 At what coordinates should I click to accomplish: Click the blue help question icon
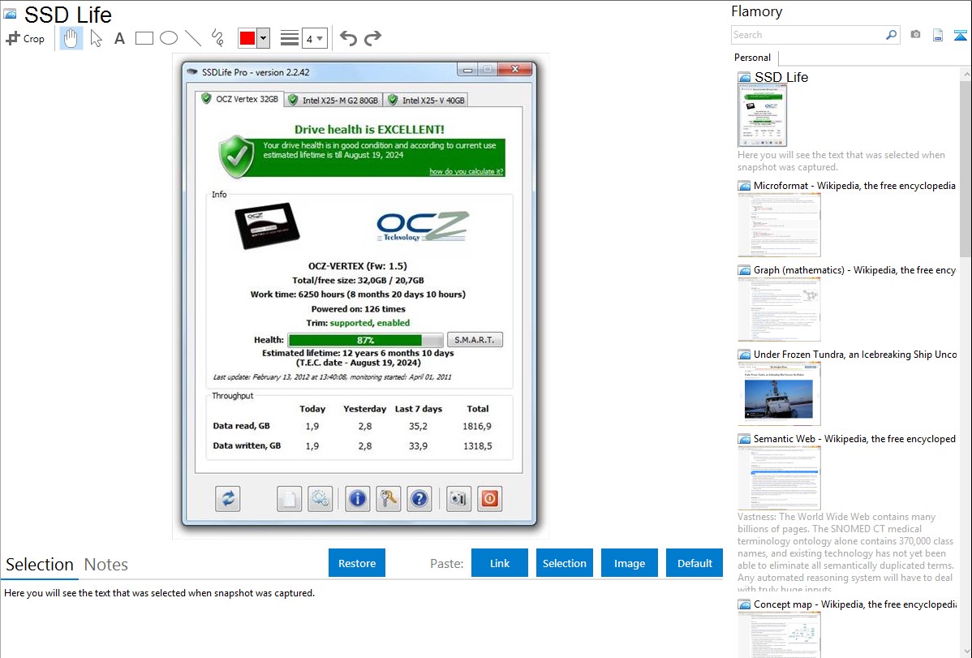[419, 499]
